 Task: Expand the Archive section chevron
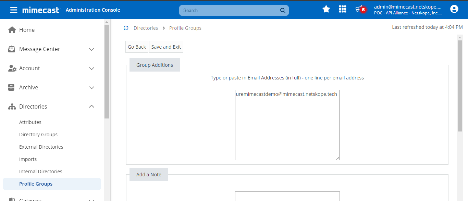click(91, 88)
